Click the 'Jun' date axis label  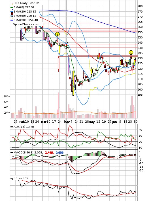pos(114,122)
